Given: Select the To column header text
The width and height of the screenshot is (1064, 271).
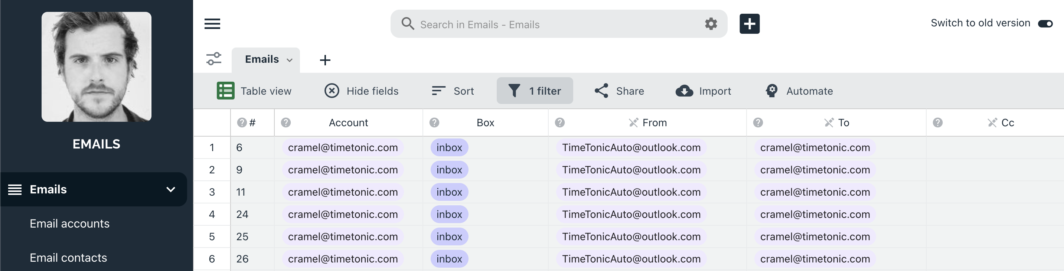Looking at the screenshot, I should click(843, 123).
